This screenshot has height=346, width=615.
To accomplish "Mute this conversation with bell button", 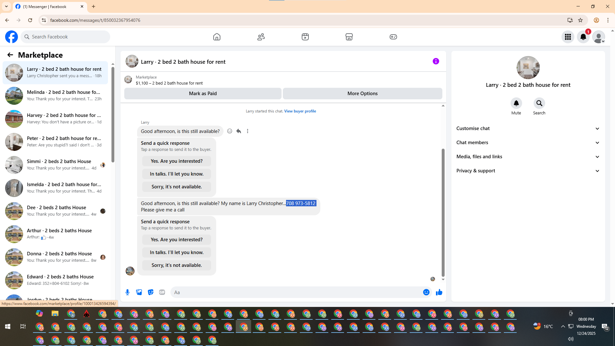I will pos(516,103).
